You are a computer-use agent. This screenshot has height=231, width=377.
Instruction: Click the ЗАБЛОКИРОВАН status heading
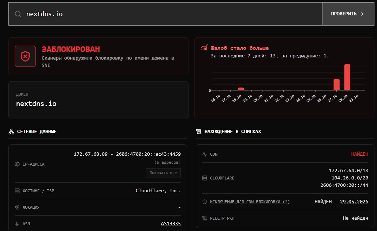tap(71, 49)
